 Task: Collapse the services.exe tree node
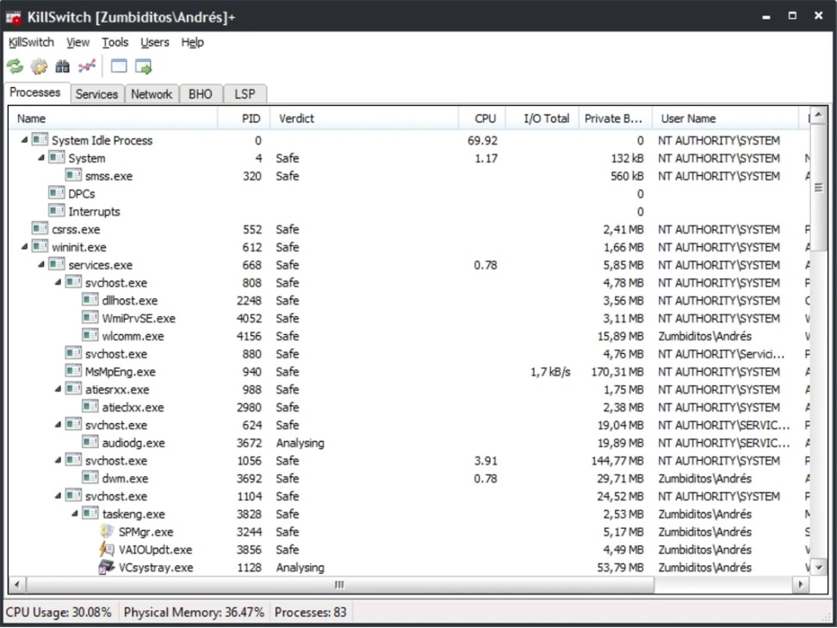pyautogui.click(x=41, y=265)
